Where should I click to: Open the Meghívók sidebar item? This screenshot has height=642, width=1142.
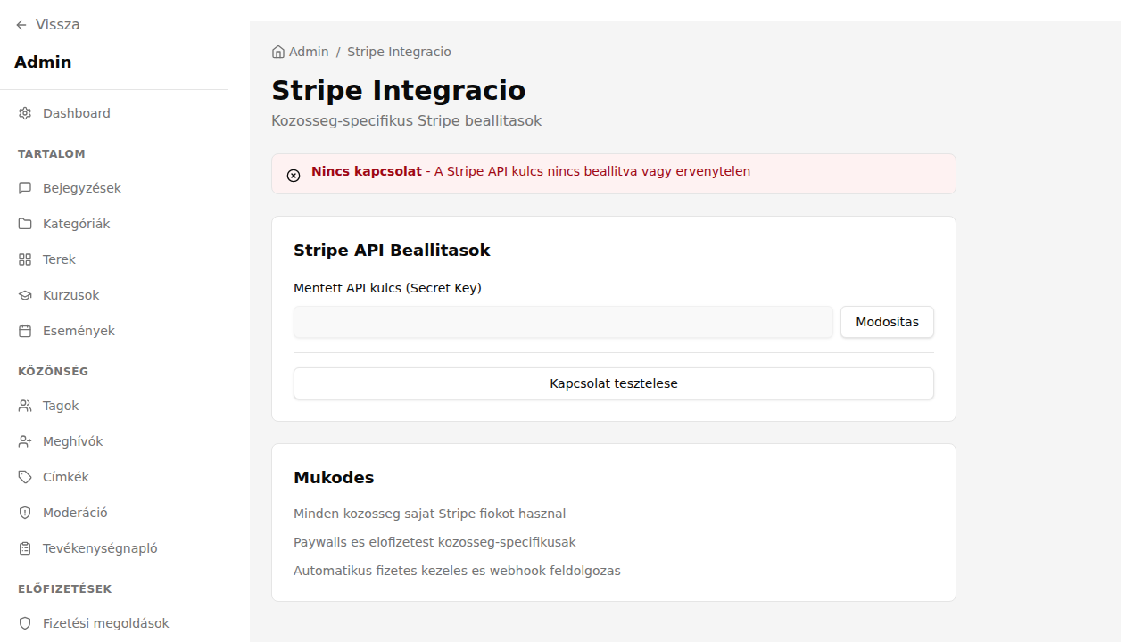(x=72, y=441)
